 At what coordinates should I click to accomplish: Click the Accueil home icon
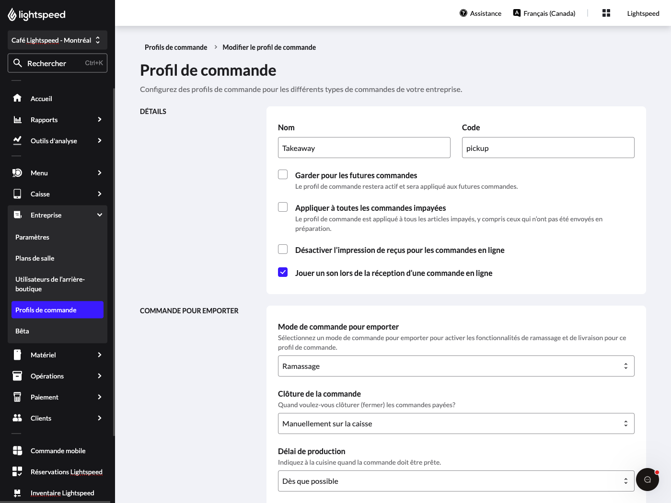[x=17, y=98]
